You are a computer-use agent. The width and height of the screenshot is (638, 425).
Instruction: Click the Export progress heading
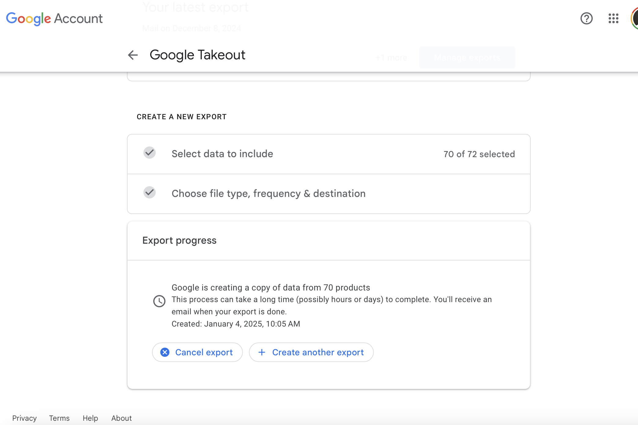tap(179, 240)
